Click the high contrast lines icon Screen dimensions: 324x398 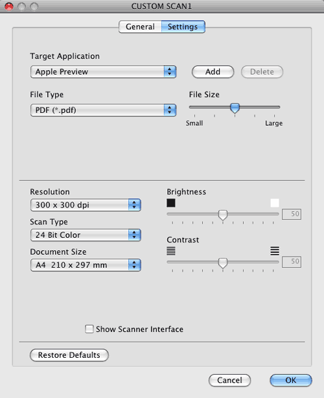click(275, 251)
